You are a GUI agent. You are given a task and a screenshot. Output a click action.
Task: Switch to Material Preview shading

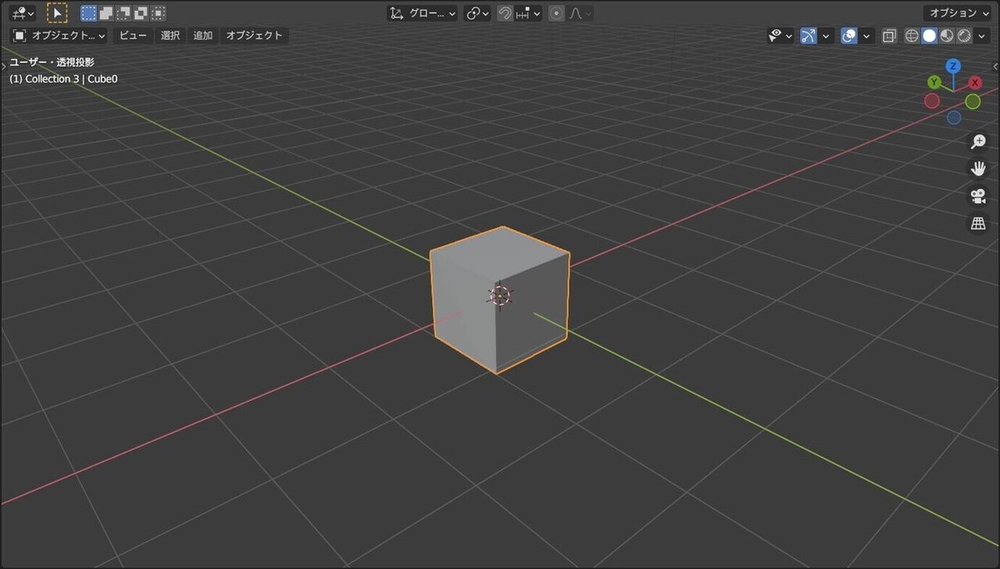(x=947, y=36)
